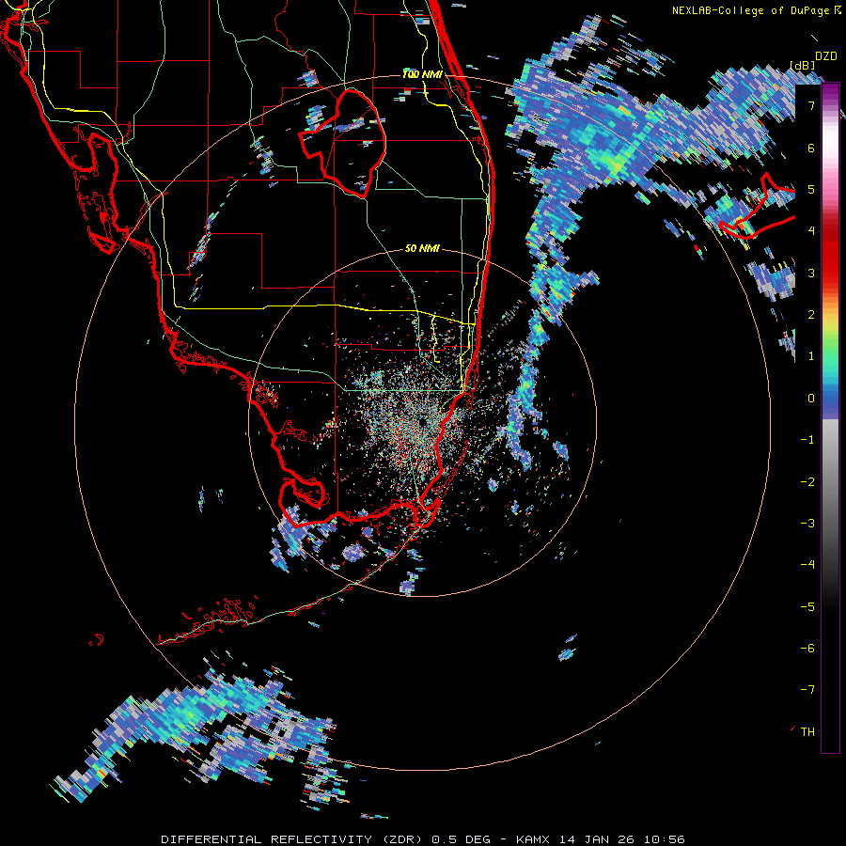Click the "2" value on the dB scale
Screen dimensions: 846x846
pos(811,315)
